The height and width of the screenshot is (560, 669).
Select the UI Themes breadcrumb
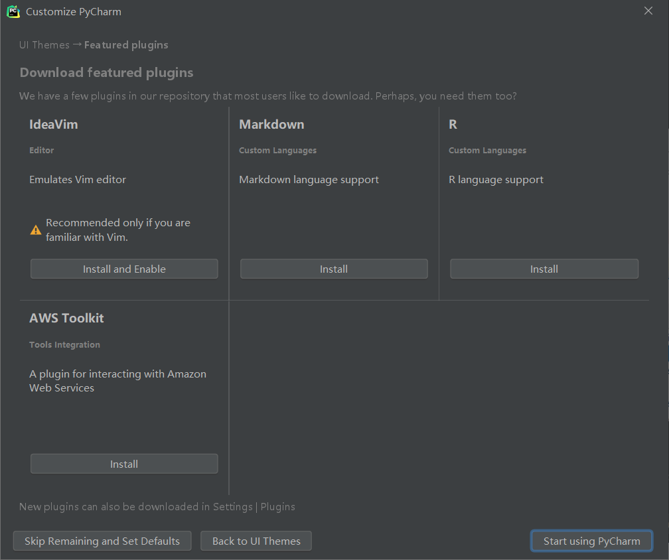coord(44,44)
